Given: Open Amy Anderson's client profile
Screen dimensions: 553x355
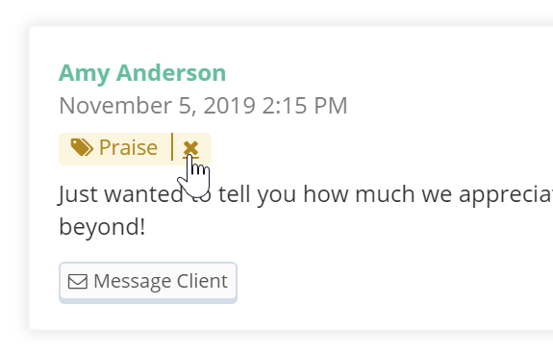Looking at the screenshot, I should tap(142, 73).
